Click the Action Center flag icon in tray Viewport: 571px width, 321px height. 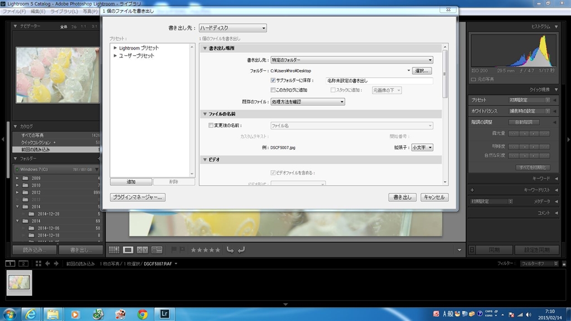(x=511, y=314)
